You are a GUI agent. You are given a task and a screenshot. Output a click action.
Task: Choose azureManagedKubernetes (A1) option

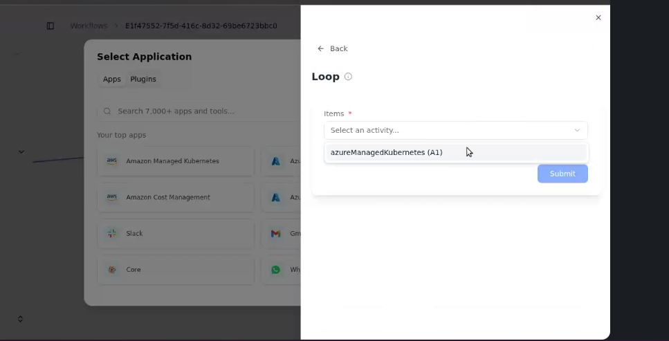point(386,152)
